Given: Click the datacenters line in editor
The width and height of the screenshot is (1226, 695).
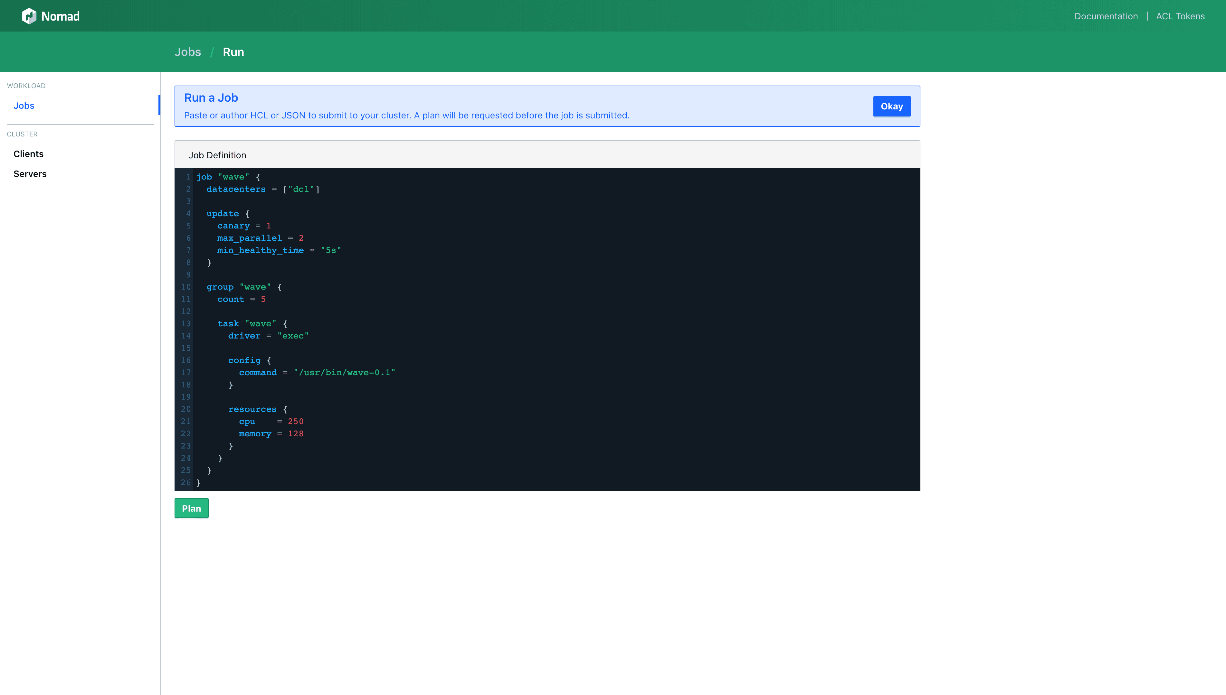Looking at the screenshot, I should [263, 189].
